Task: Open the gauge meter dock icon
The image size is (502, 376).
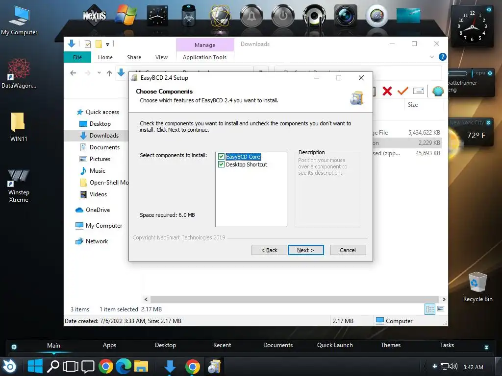Action: (377, 15)
